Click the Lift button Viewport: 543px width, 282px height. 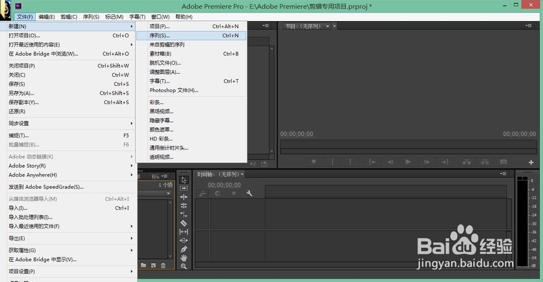tap(467, 162)
